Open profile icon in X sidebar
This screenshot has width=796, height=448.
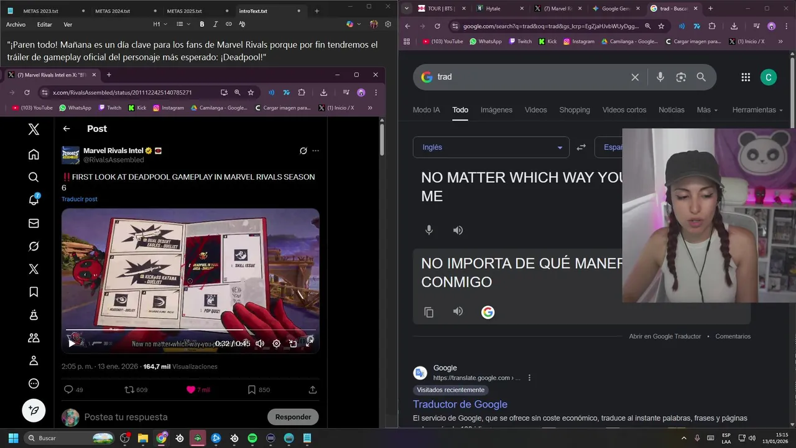[34, 361]
